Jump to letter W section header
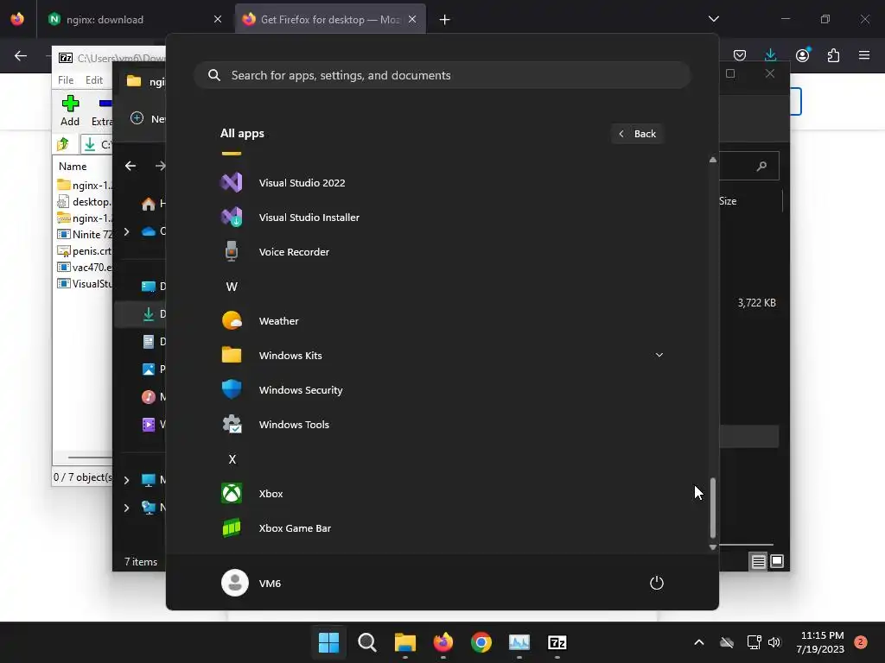 (x=232, y=287)
